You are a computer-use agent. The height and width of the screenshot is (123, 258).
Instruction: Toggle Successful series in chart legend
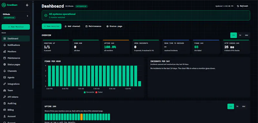89,92
